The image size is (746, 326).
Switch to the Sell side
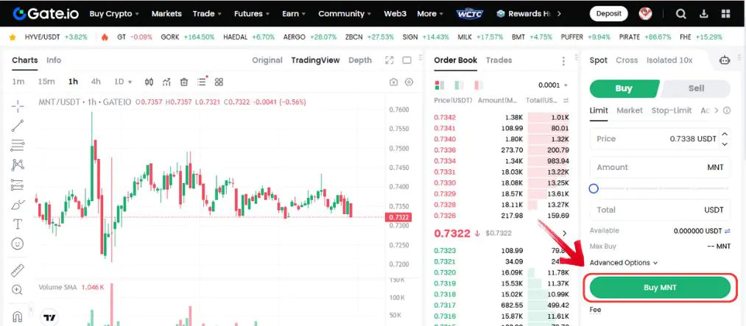[696, 88]
